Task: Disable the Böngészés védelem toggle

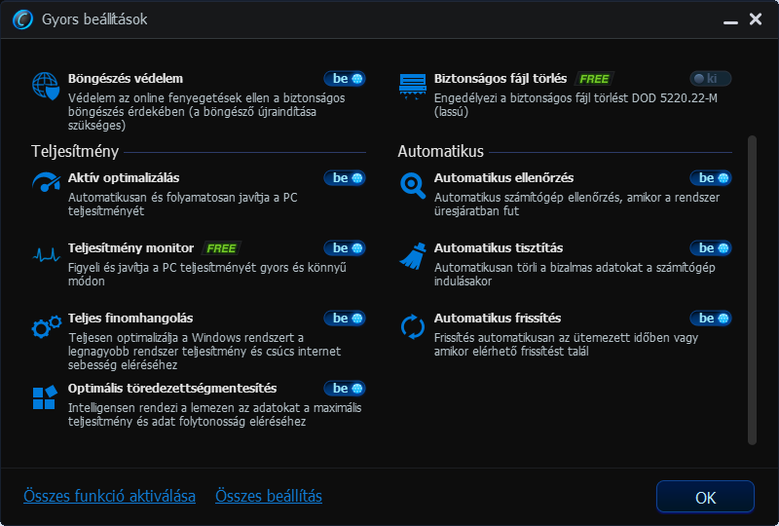Action: click(x=345, y=79)
